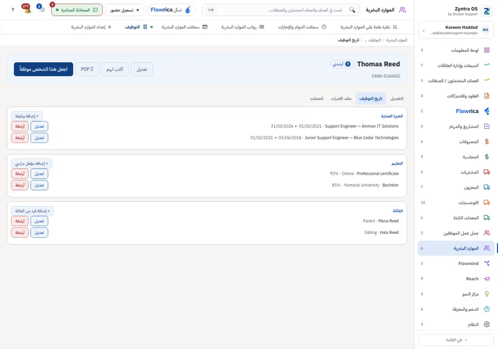
Task: Click the search magnifier icon
Action: [x=352, y=10]
